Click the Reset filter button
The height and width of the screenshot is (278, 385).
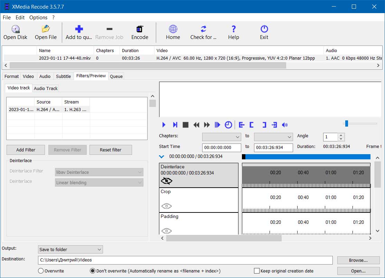(x=111, y=150)
